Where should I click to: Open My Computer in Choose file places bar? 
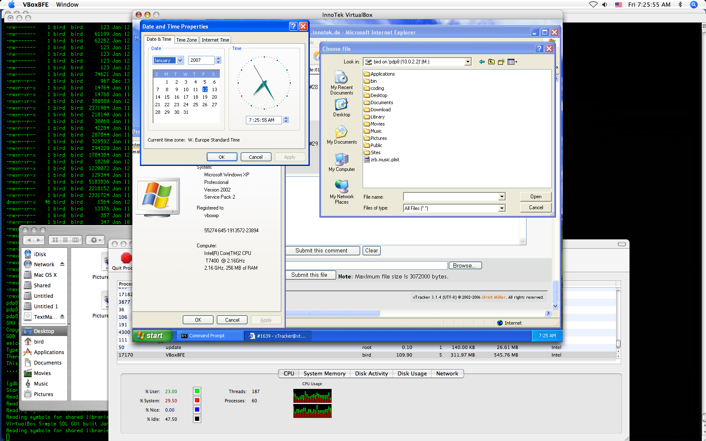click(x=341, y=162)
